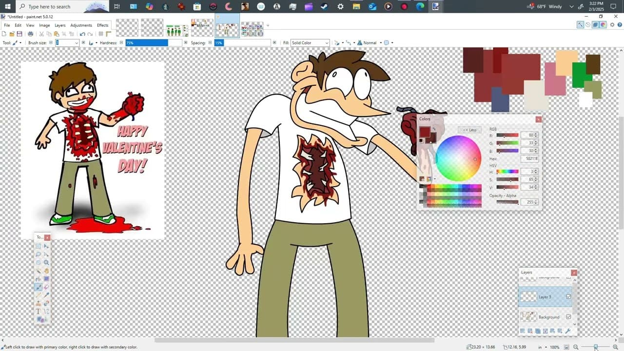
Task: Uncheck Background layer visibility checkbox
Action: coord(568,317)
